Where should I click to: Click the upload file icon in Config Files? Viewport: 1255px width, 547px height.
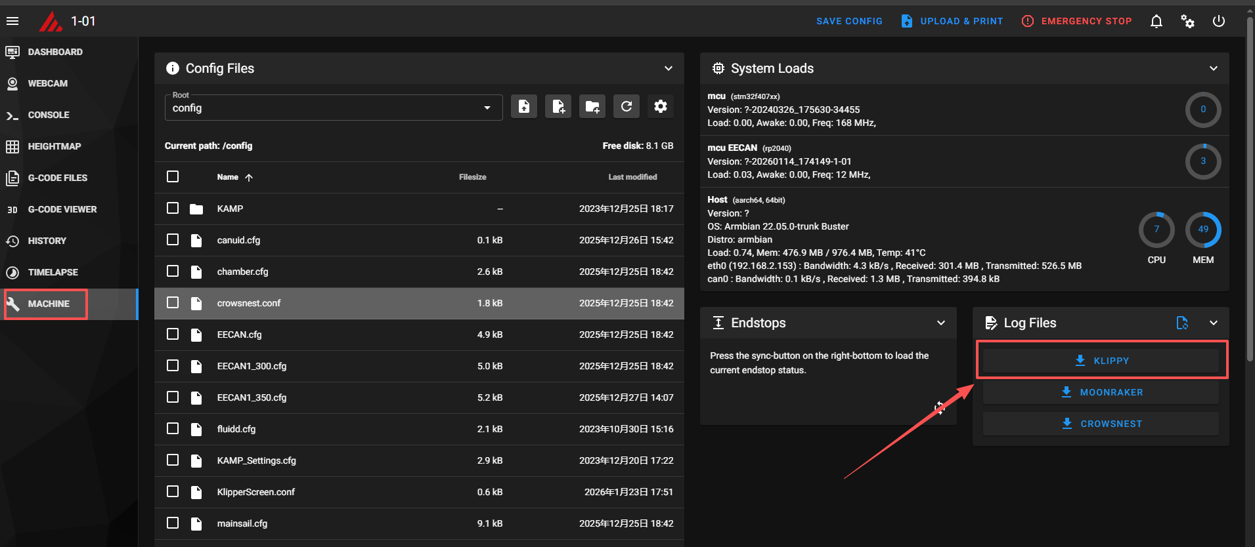[524, 106]
